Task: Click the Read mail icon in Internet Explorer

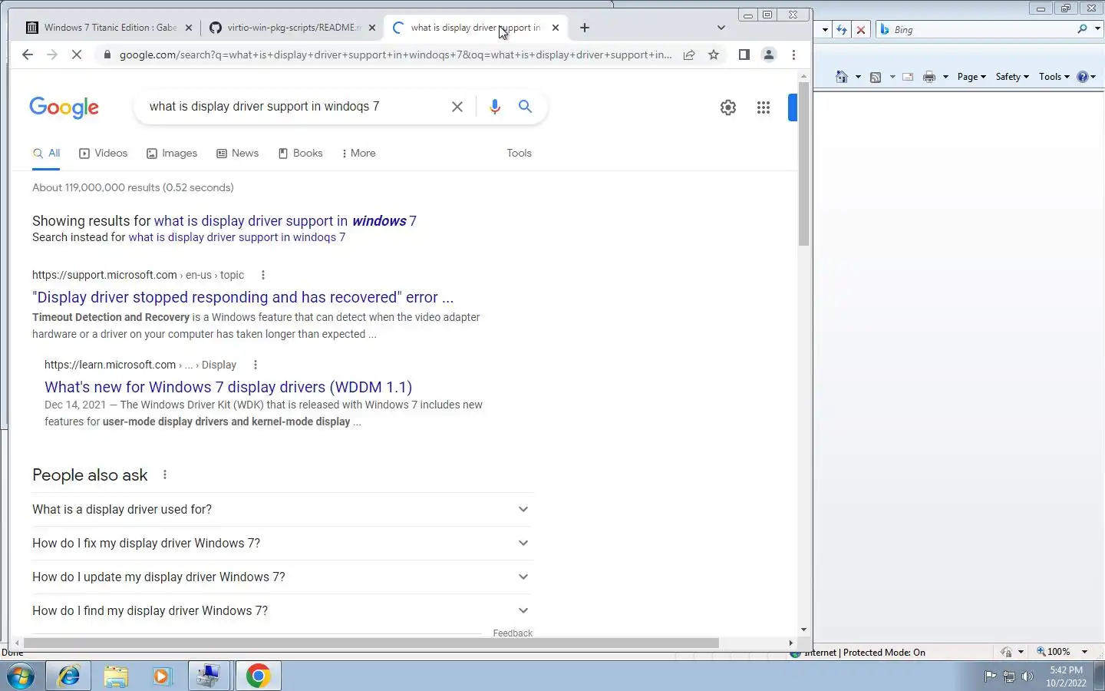Action: pos(908,77)
